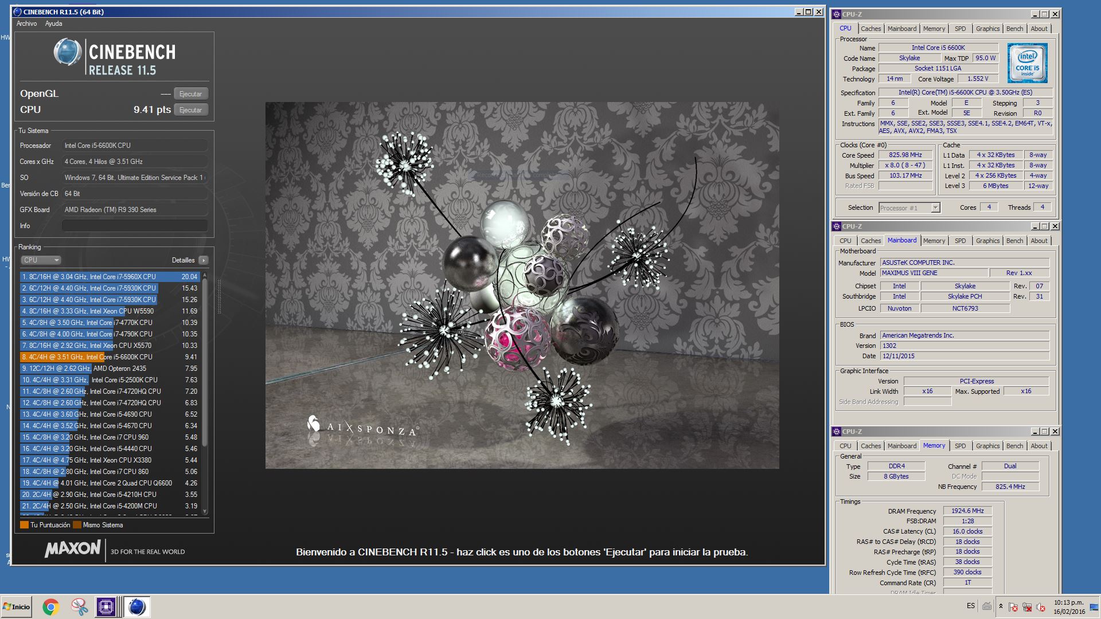Open About tab in top CPU-Z window

[x=1039, y=29]
